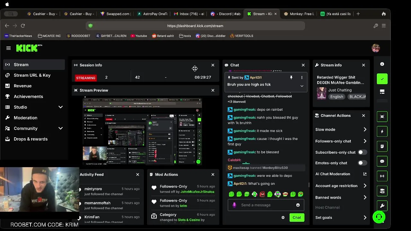The image size is (411, 231).
Task: Open TheHackerNews bookmark
Action: click(18, 36)
